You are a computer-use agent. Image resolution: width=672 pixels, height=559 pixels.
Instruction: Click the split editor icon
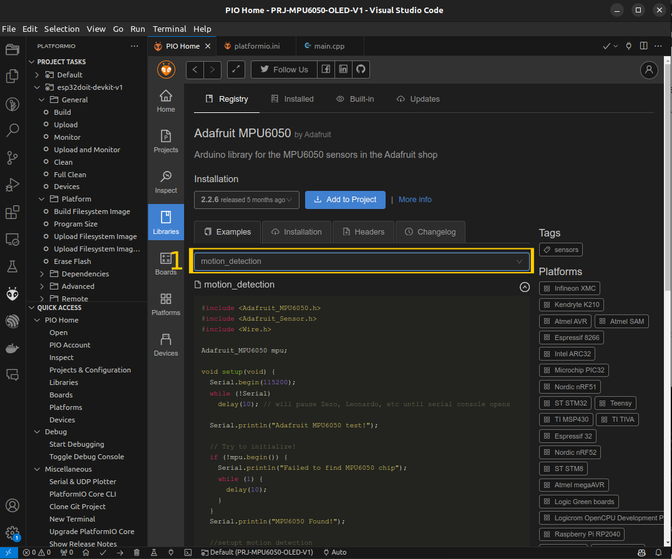point(643,46)
